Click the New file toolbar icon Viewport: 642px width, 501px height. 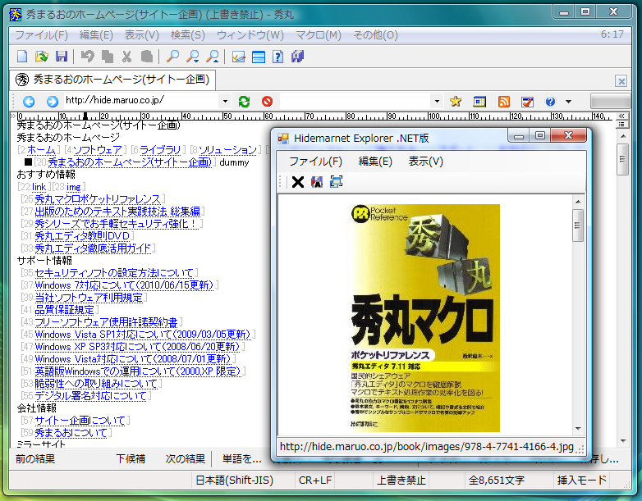point(22,57)
